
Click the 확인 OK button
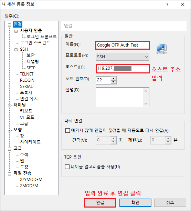135,202
